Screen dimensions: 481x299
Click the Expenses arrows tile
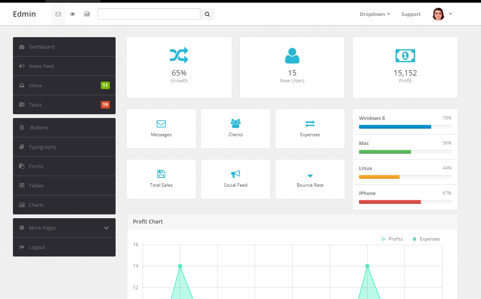tap(310, 129)
